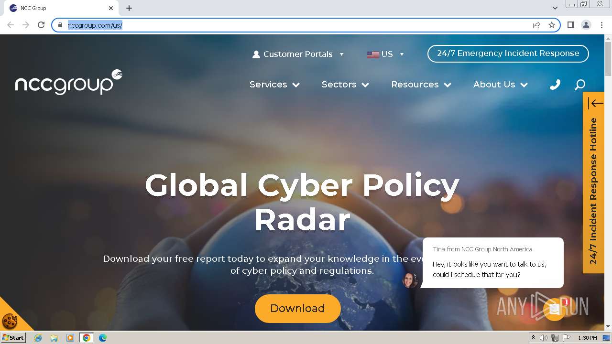Open the chat launcher bubble icon

[555, 309]
